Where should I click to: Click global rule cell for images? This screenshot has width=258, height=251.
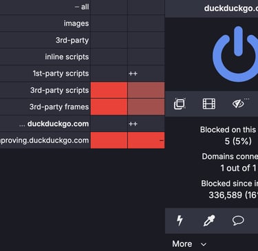tap(109, 23)
